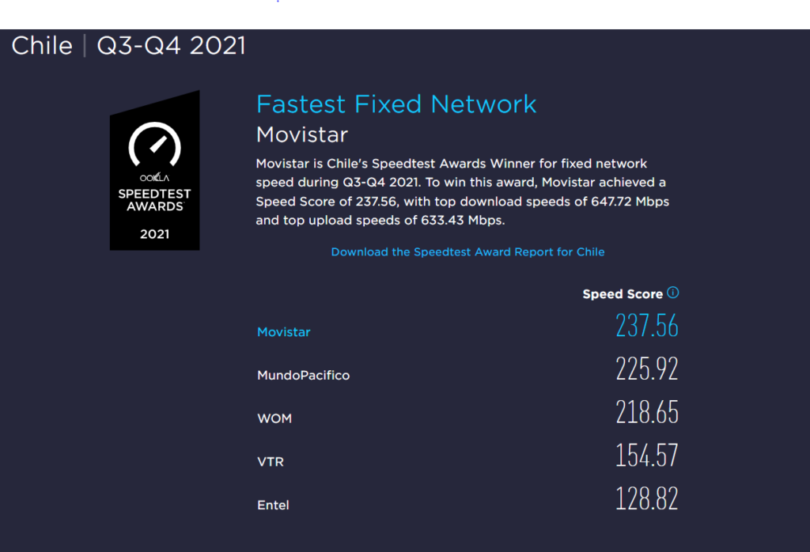Select WOM in the provider list

tap(274, 418)
